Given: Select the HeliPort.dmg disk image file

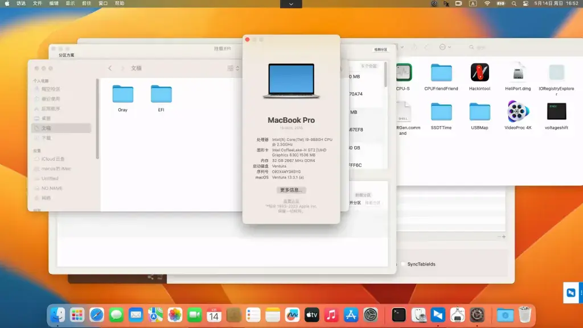Looking at the screenshot, I should pyautogui.click(x=518, y=72).
